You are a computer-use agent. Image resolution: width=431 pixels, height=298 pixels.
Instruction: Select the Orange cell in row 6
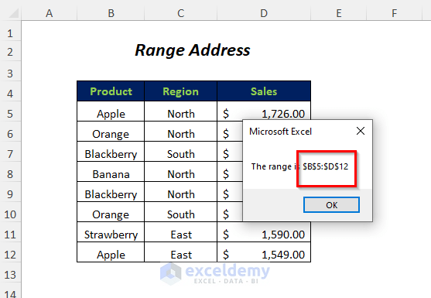pos(111,132)
